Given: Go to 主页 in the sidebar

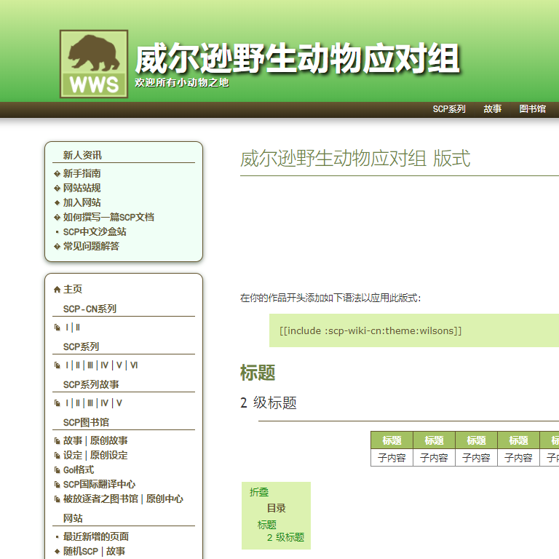Looking at the screenshot, I should [73, 290].
